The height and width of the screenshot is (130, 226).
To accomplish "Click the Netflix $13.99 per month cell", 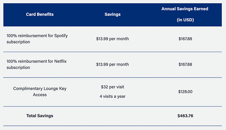I will [x=113, y=64].
